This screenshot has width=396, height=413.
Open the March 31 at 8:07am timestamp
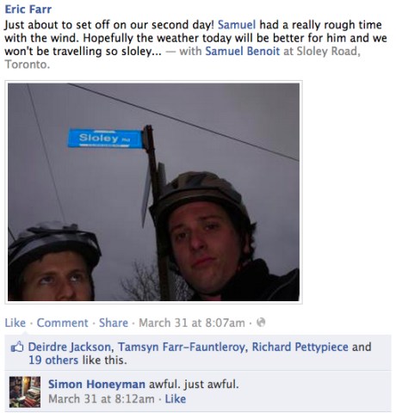(192, 323)
